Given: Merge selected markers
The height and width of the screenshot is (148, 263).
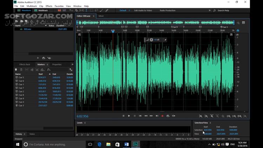Looking at the screenshot, I should point(27,70).
